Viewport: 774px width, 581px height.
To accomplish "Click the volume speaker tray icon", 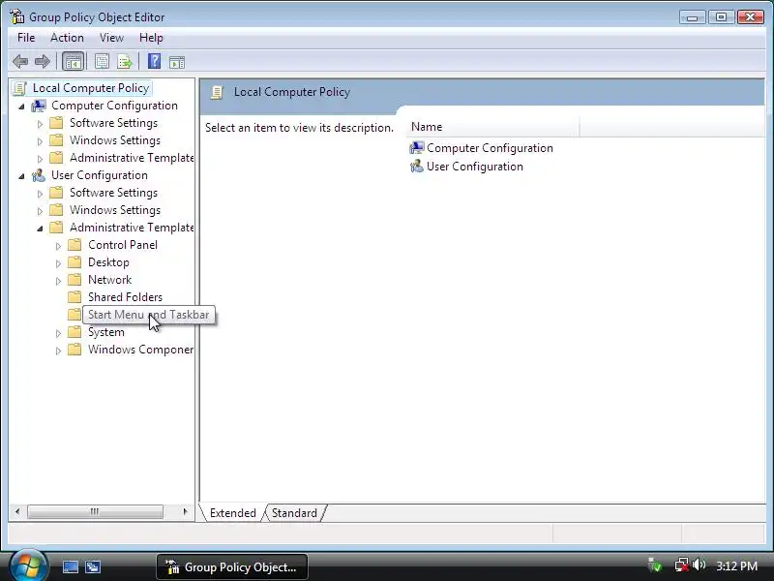I will (x=699, y=565).
